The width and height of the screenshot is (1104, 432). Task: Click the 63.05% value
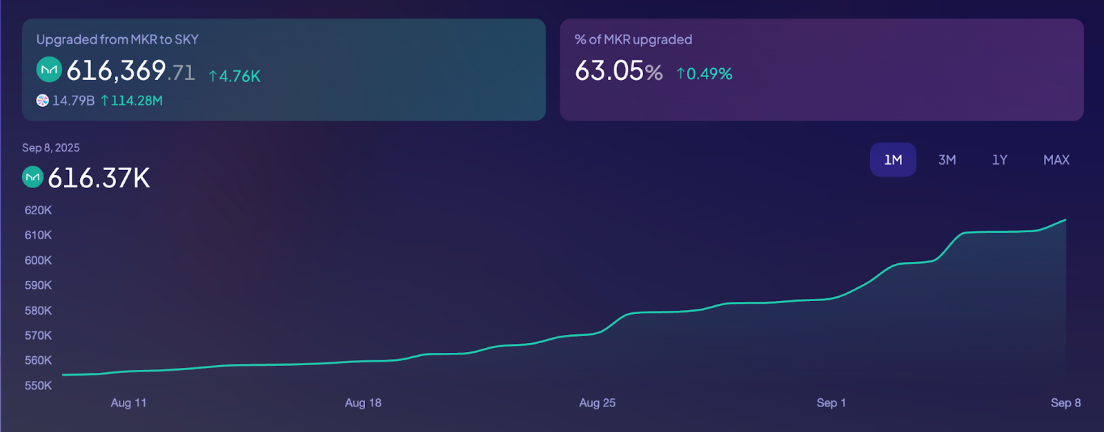618,71
